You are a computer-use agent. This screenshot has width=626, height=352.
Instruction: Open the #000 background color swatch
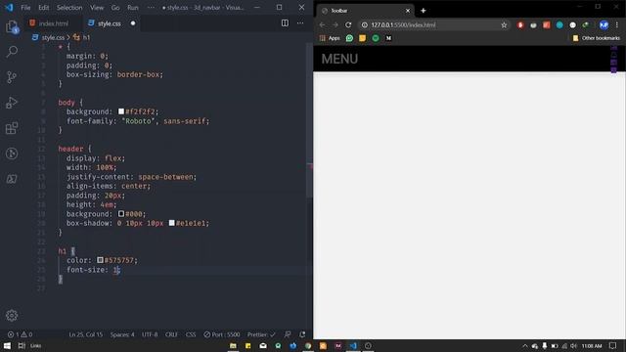coord(121,214)
